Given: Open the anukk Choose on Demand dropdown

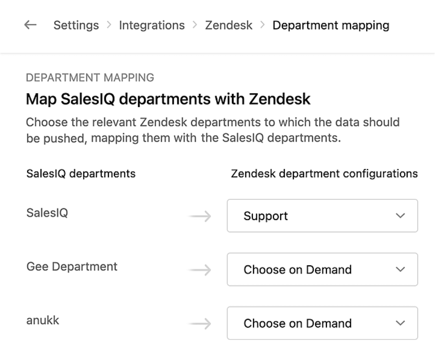Looking at the screenshot, I should coord(322,323).
